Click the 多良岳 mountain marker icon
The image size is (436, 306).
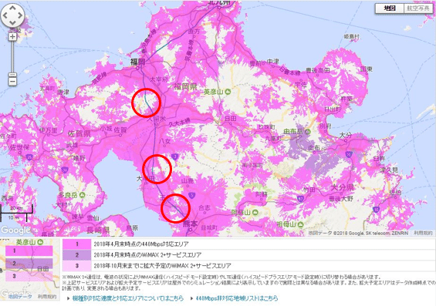click(x=82, y=195)
